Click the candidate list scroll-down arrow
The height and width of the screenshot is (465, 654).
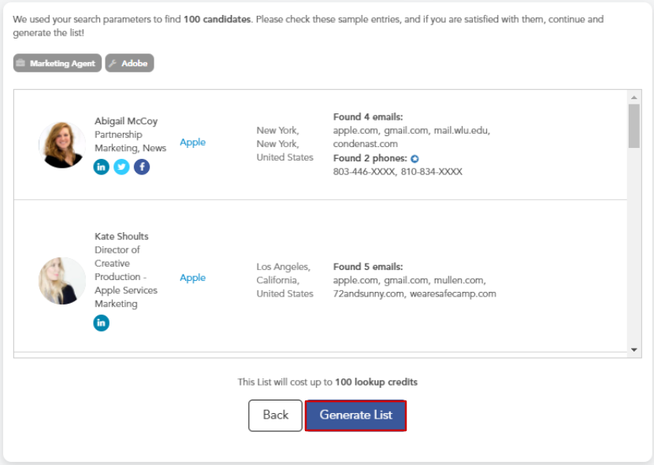pos(634,349)
